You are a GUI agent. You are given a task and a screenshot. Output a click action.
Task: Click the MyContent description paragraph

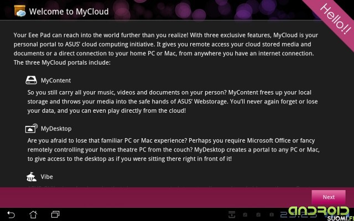(173, 102)
